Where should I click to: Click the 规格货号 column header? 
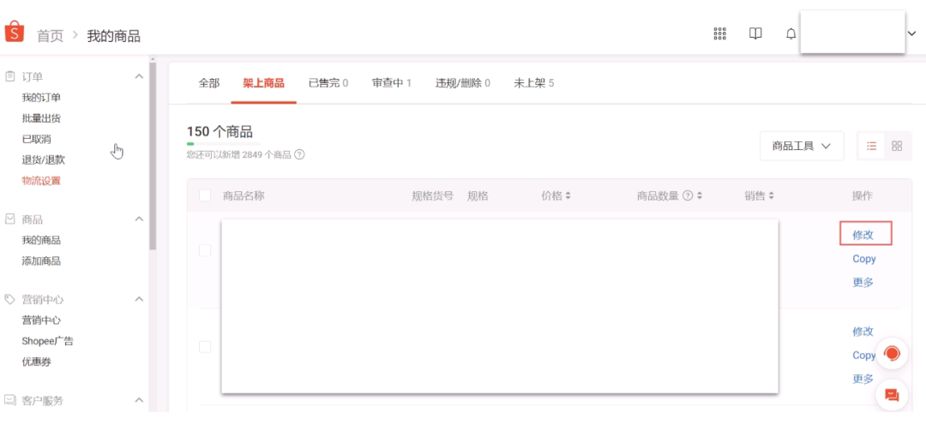tap(433, 196)
